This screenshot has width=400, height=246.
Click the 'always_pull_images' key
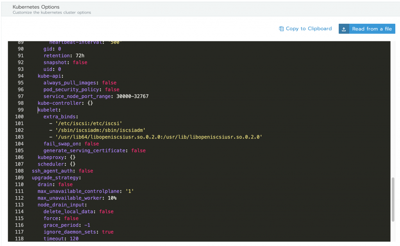70,83
